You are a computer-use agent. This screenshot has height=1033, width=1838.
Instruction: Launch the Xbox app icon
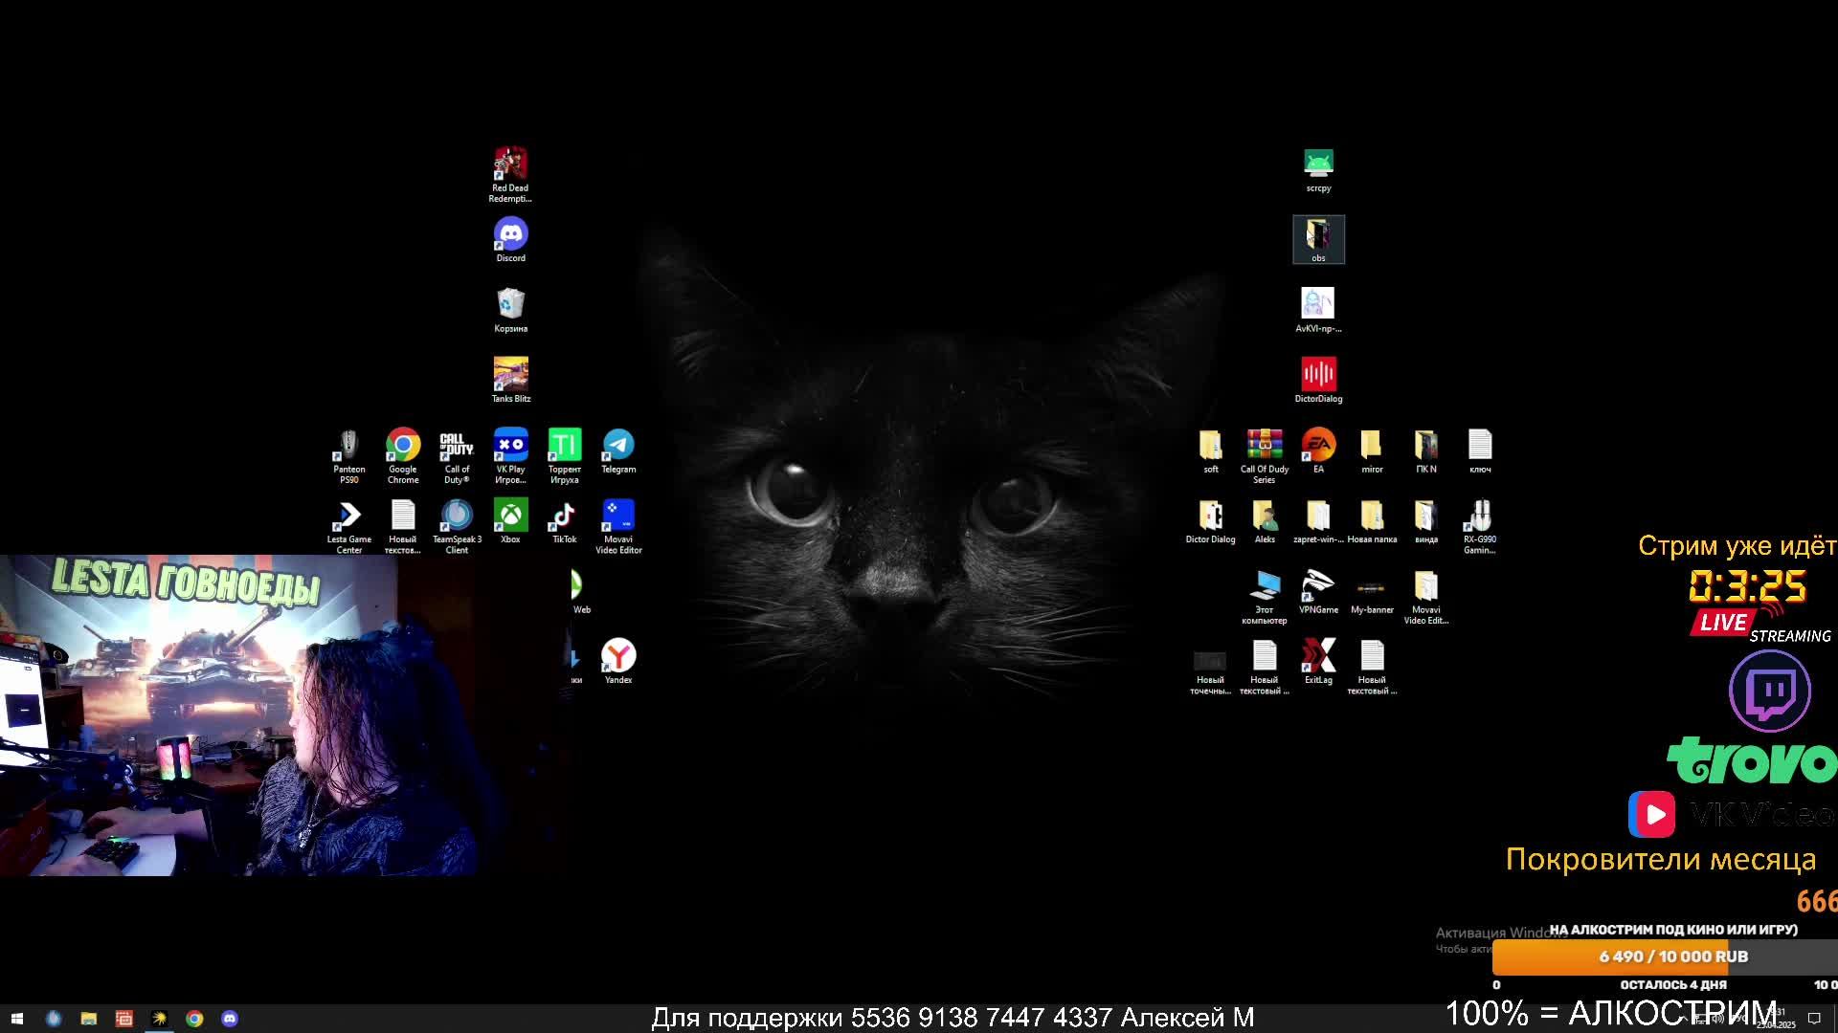click(510, 516)
